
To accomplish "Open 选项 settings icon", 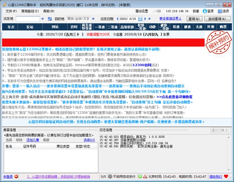I will click(x=220, y=11).
